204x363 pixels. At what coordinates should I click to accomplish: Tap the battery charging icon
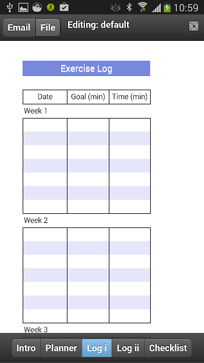click(167, 7)
